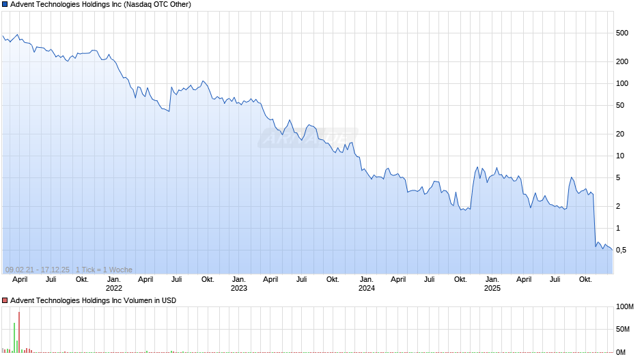
Task: Click the price axis label '200'
Action: [622, 62]
